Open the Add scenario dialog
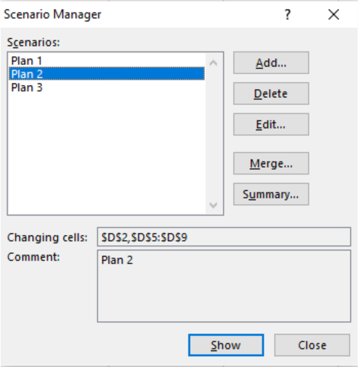The width and height of the screenshot is (358, 367). click(x=271, y=63)
